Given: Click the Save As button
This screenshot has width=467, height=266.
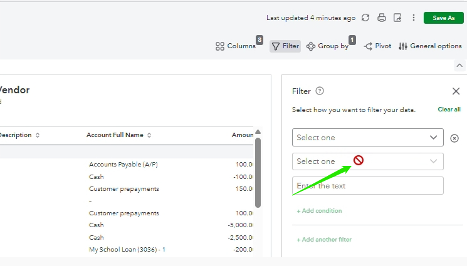Looking at the screenshot, I should (443, 18).
